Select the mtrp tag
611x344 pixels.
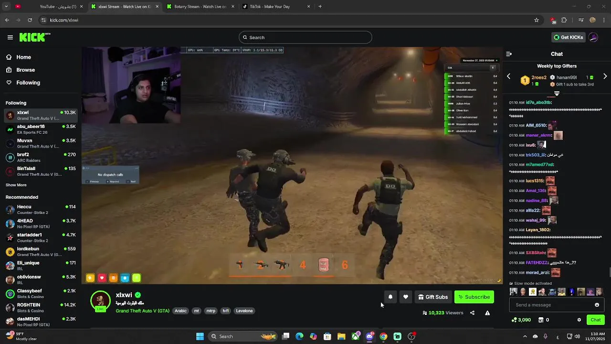(211, 311)
